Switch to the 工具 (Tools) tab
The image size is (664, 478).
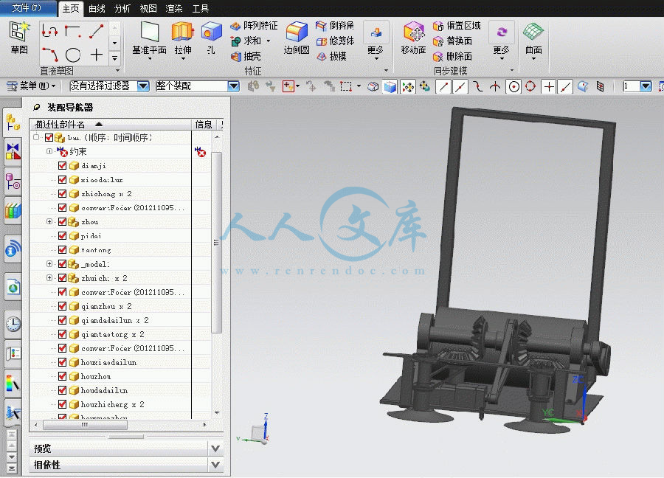click(201, 8)
